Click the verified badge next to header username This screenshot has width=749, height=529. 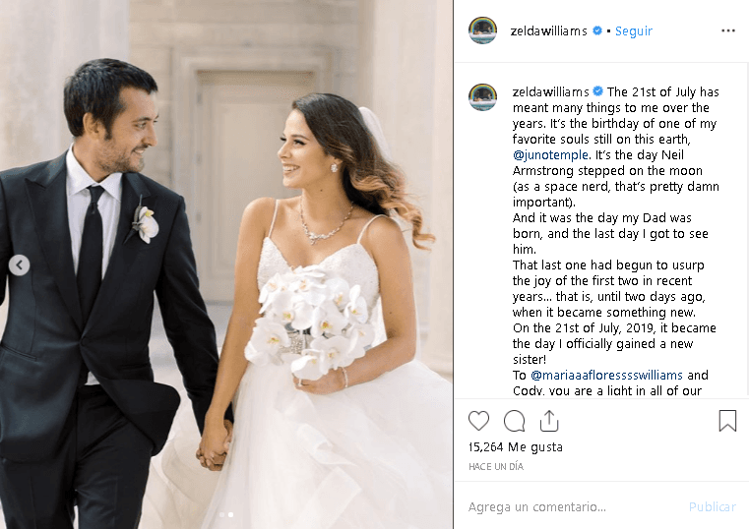(597, 30)
